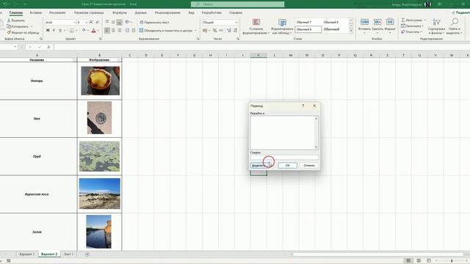This screenshot has height=264, width=470.
Task: Click Отмена in the Переход dialog
Action: pyautogui.click(x=308, y=166)
